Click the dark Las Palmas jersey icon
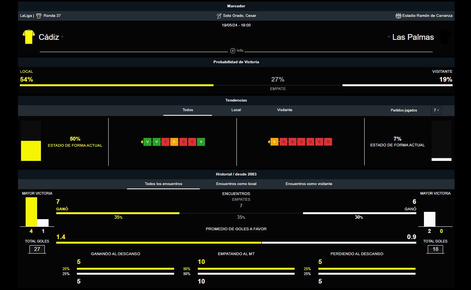Image resolution: width=471 pixels, height=290 pixels. [444, 37]
